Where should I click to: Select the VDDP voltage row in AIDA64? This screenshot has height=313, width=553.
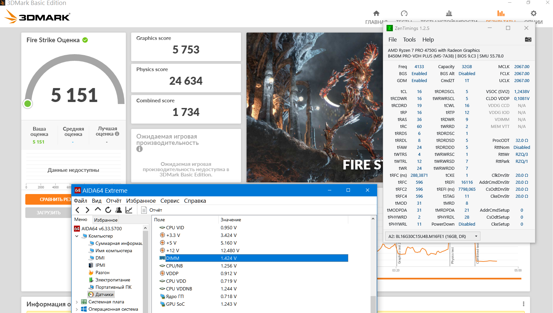(x=253, y=273)
